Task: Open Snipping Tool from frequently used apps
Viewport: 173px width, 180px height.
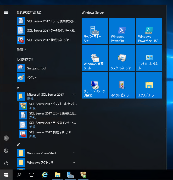Action: [47, 68]
